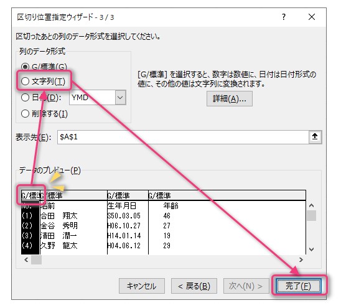The height and width of the screenshot is (308, 341).
Task: Click the 金谷 秀明 name in preview
Action: (x=59, y=226)
